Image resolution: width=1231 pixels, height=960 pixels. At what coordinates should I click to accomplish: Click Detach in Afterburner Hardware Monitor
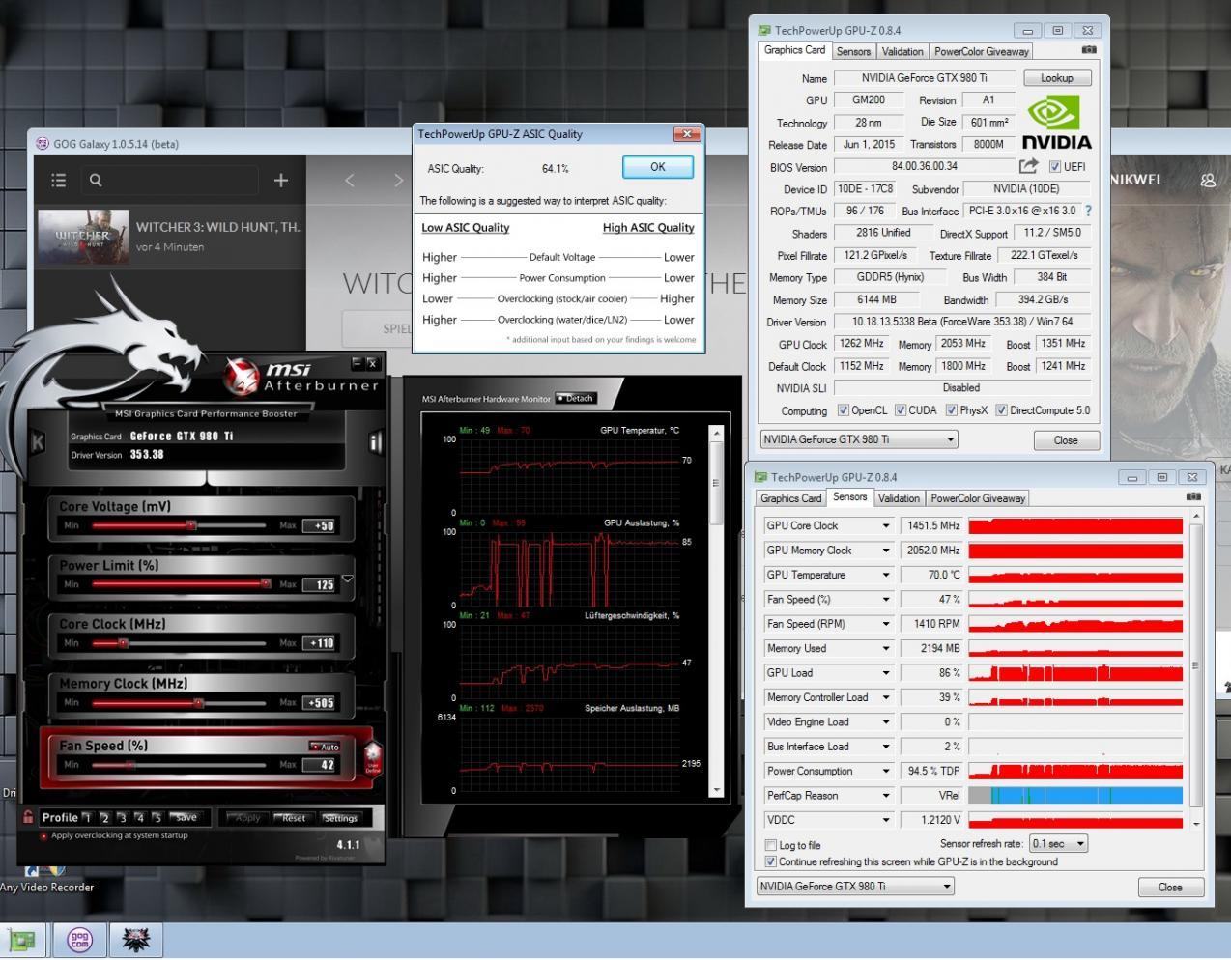pos(576,398)
